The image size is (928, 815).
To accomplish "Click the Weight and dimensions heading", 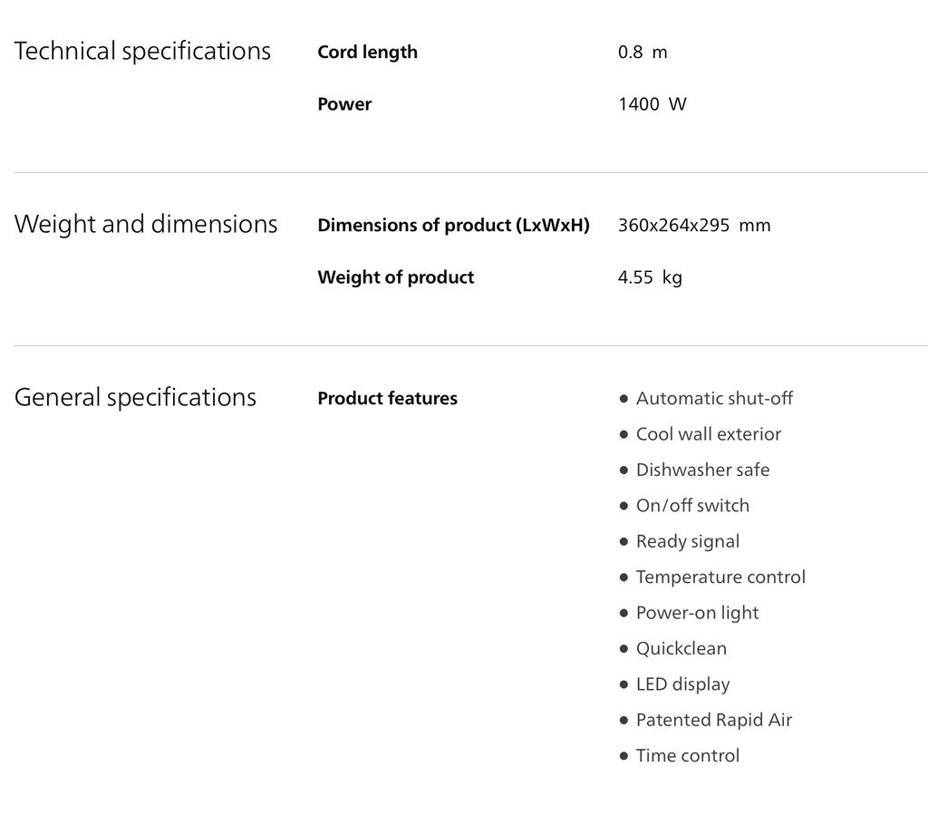I will (146, 224).
